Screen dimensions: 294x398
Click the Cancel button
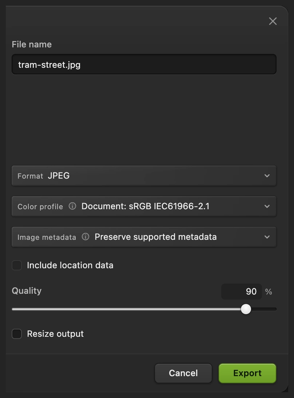183,373
